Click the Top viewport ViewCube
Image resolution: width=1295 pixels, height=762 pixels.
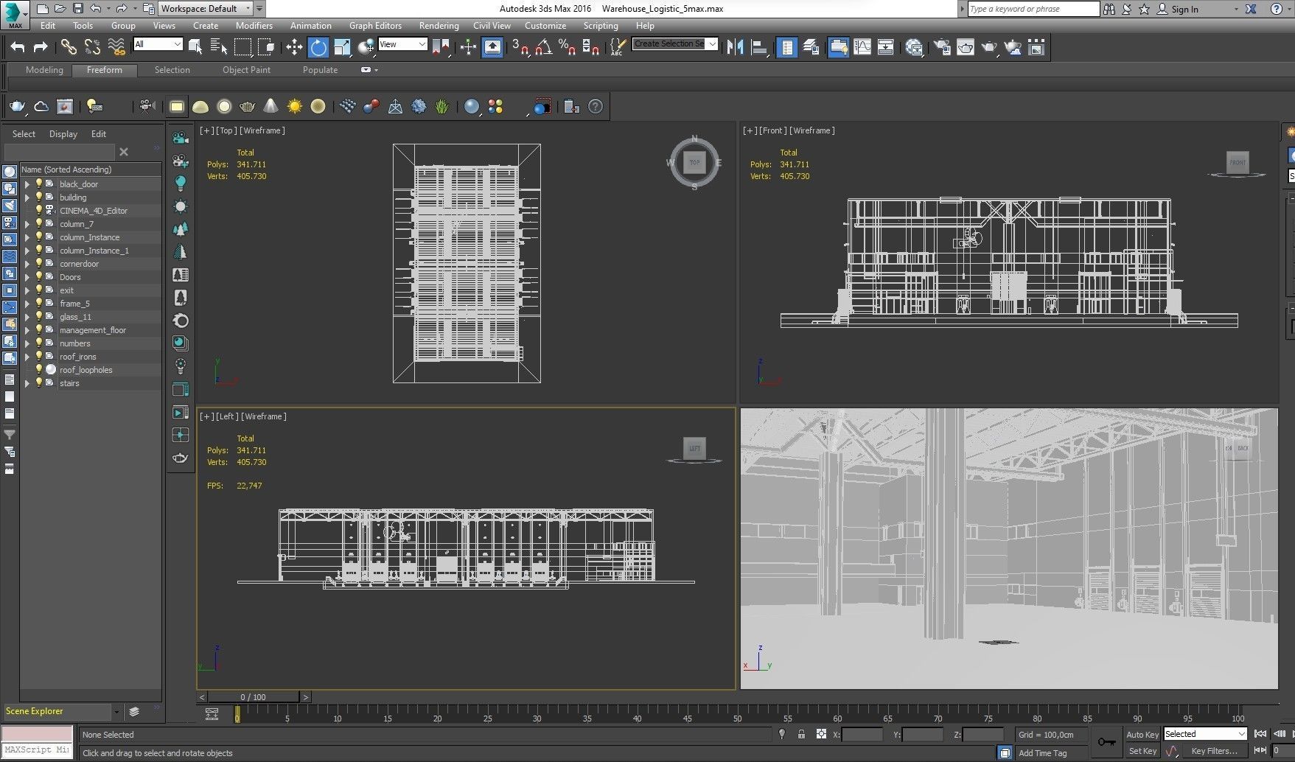coord(694,162)
